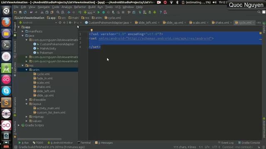The image size is (266, 149).
Task: Expand the mipmap folder
Action: tap(27, 117)
